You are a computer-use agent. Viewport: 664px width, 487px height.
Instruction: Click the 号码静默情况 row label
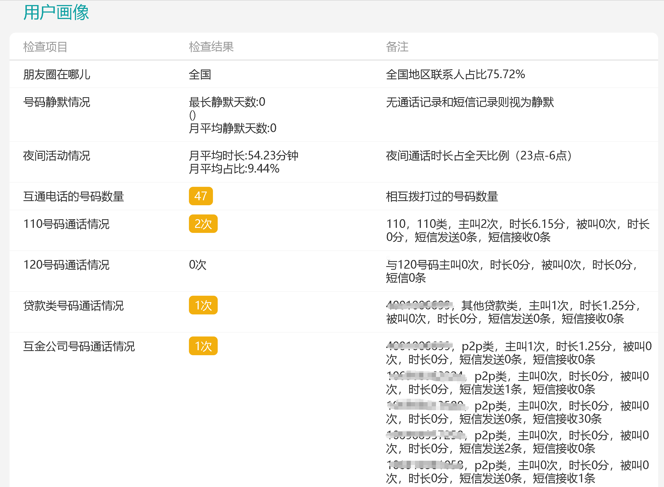(57, 102)
